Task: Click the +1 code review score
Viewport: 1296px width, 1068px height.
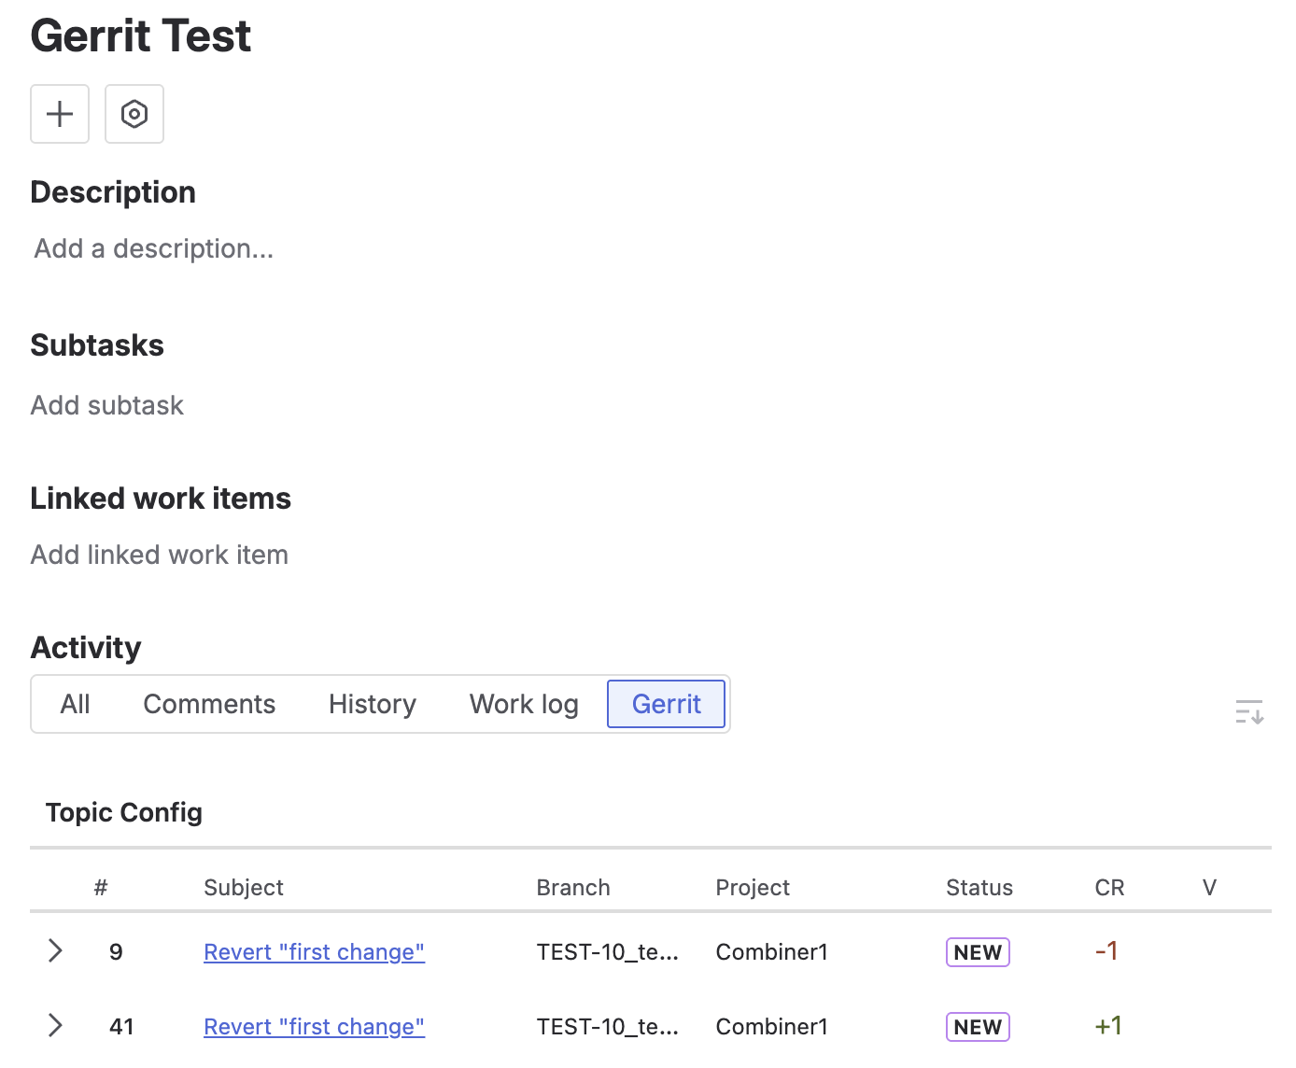Action: [1108, 1026]
